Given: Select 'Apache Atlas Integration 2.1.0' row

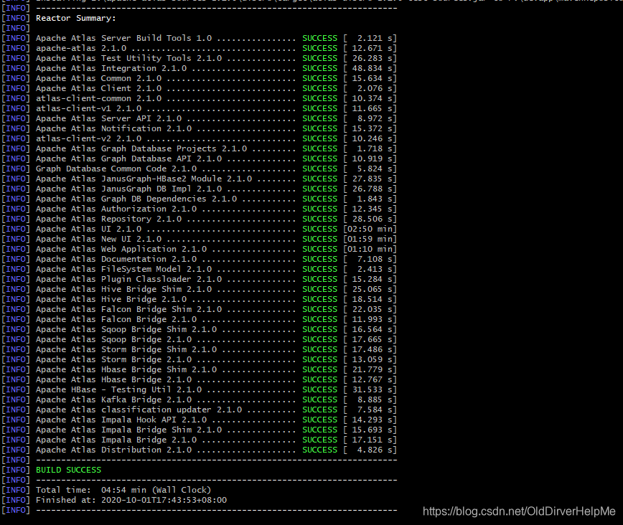Looking at the screenshot, I should (111, 68).
